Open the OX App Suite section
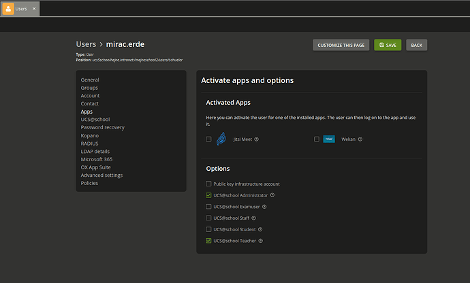Image resolution: width=470 pixels, height=283 pixels. [x=95, y=167]
